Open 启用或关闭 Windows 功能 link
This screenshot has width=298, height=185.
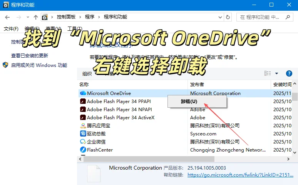pos(39,65)
